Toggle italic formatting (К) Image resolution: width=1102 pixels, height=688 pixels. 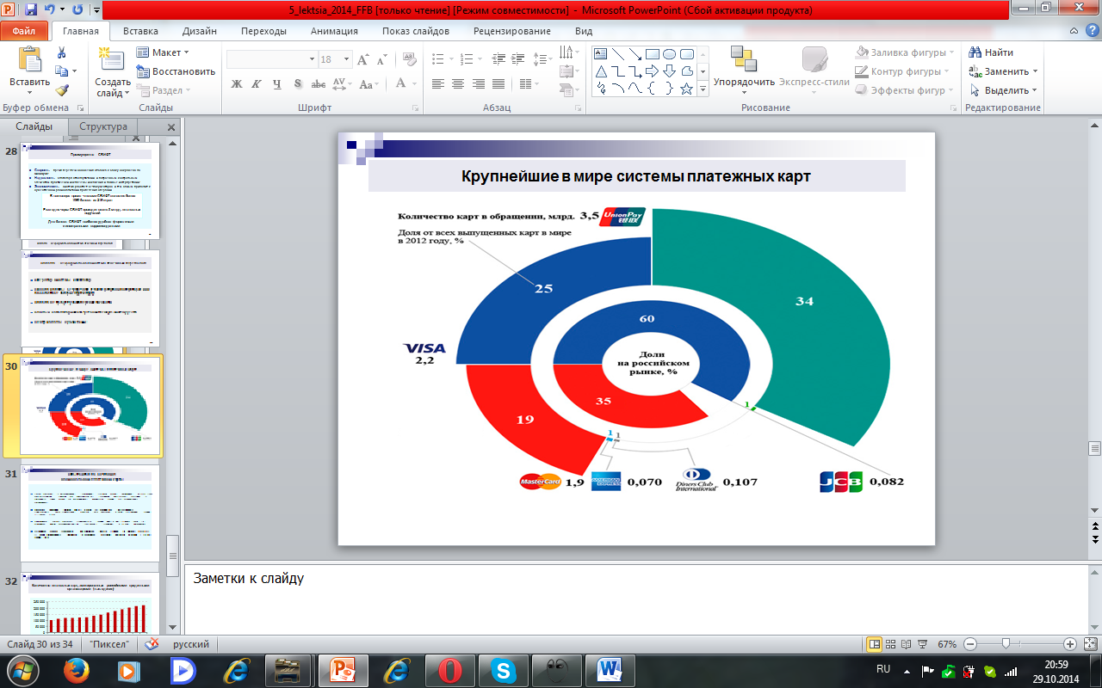(257, 83)
